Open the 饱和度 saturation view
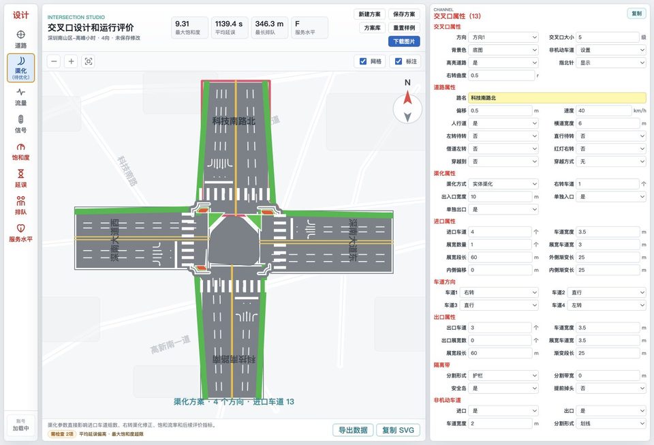Screen dimensions: 654x445 (21, 152)
